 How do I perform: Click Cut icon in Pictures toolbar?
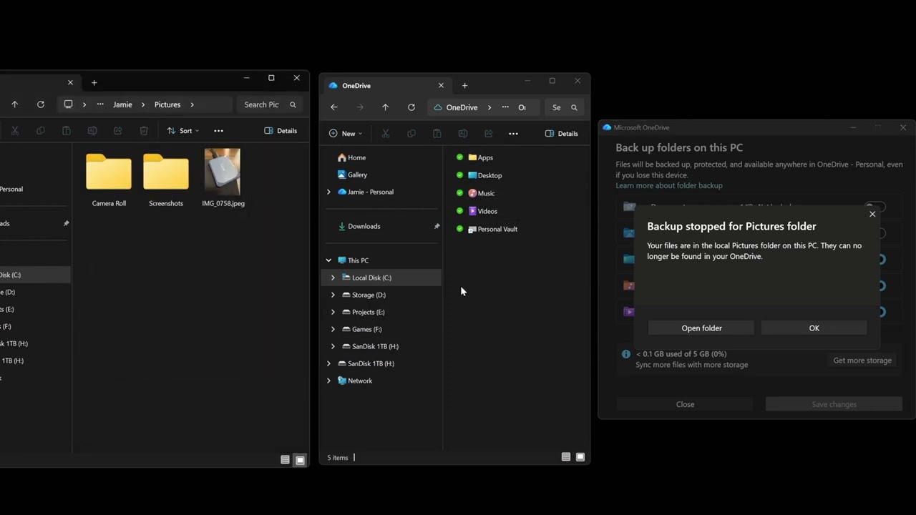14,131
